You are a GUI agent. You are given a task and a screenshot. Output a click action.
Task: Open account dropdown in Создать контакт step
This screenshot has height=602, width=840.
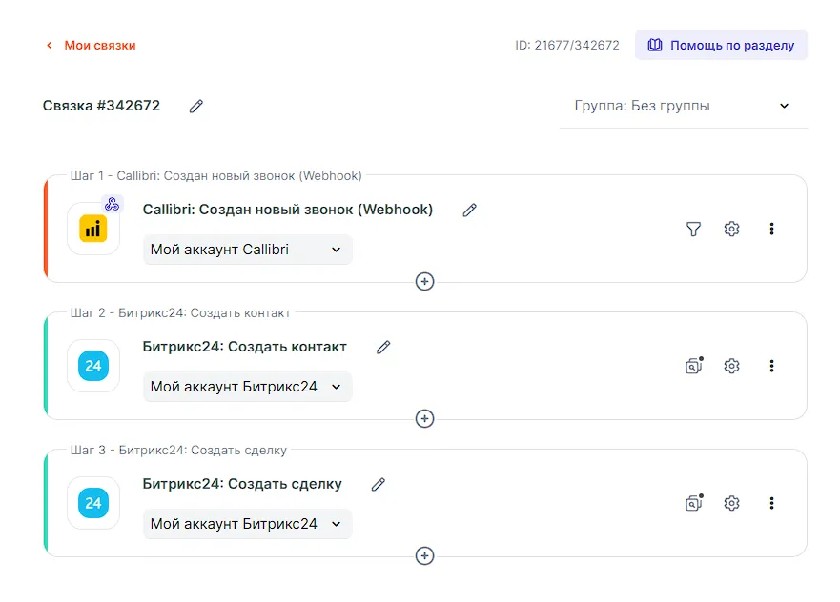(x=247, y=387)
